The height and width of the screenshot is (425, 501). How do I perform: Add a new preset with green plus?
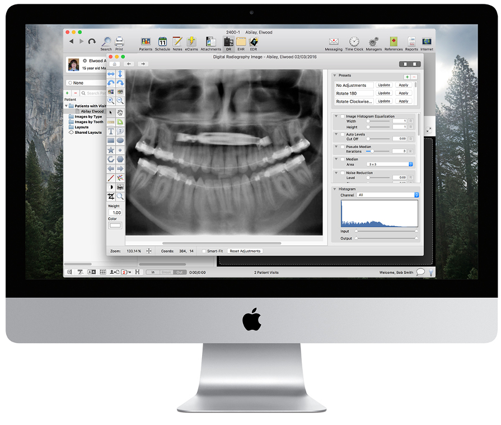point(407,77)
